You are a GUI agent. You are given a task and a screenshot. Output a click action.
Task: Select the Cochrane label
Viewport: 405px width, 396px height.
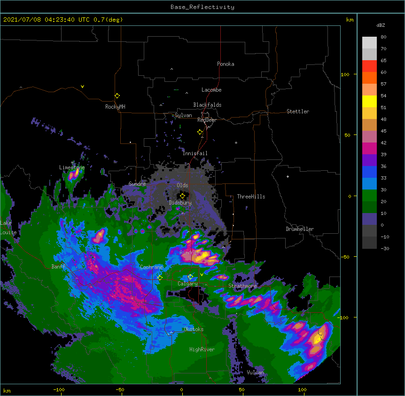152,267
